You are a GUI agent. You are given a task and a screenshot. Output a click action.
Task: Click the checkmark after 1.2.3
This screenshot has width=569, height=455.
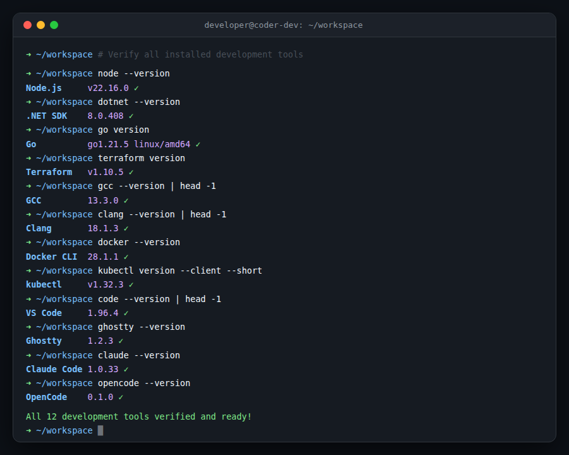point(121,341)
